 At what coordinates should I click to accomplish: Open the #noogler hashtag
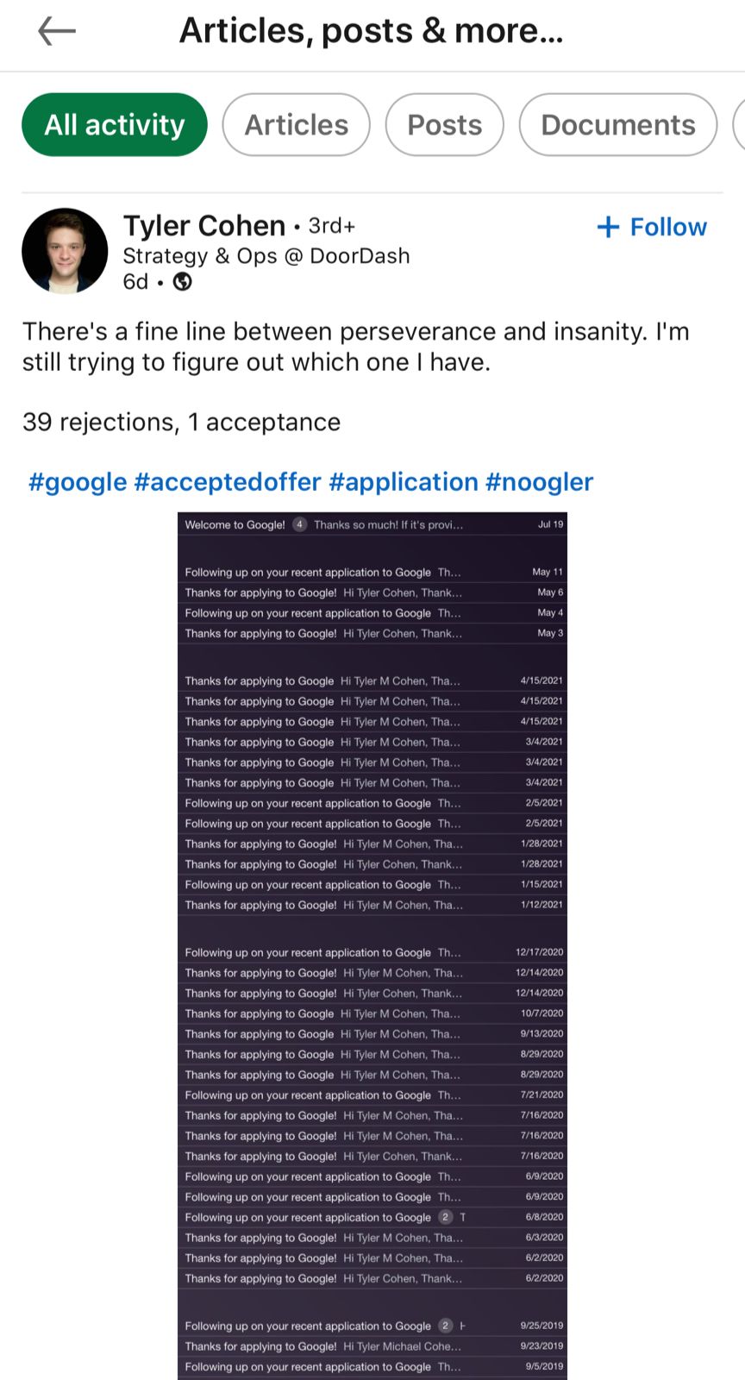point(540,481)
